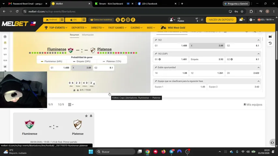Viewport: 278px width, 156px height.
Task: Toggle the pin on the 1X2 (2UP) market
Action: point(156,54)
